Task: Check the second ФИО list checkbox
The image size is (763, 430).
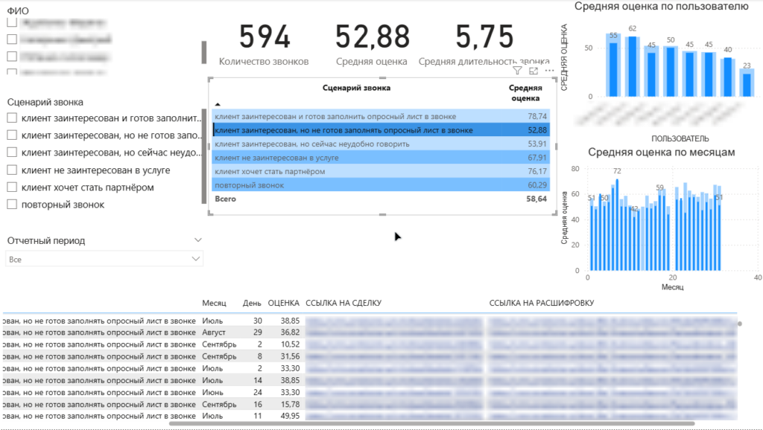Action: (12, 39)
